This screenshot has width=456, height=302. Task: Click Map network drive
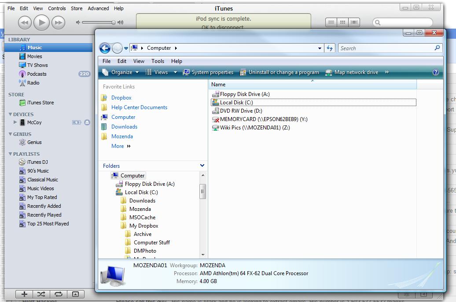point(352,72)
